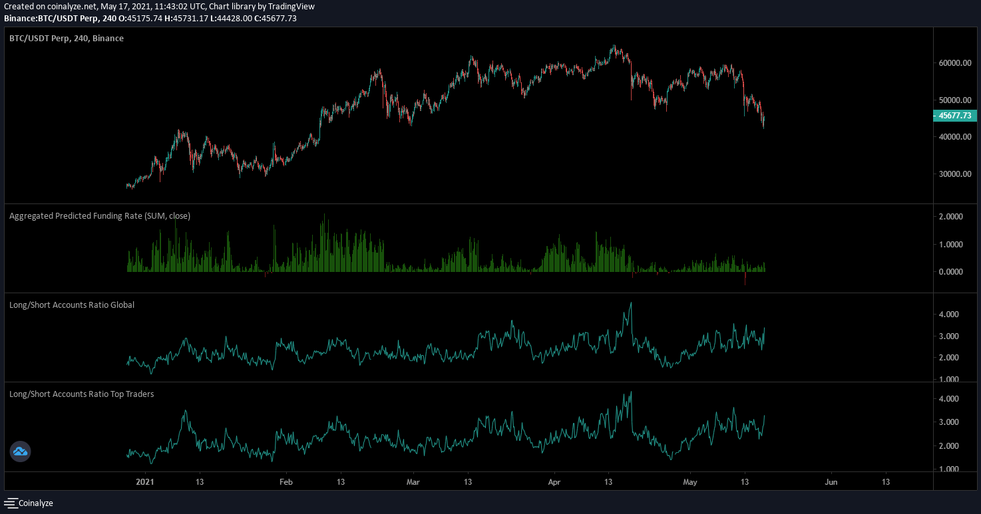This screenshot has height=514, width=981.
Task: Select the "Aggregated Predicted Funding Rate (SUM, close)" title
Action: click(100, 216)
